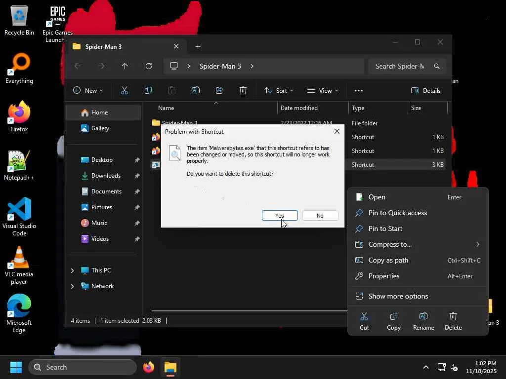Open the View dropdown menu

click(323, 91)
